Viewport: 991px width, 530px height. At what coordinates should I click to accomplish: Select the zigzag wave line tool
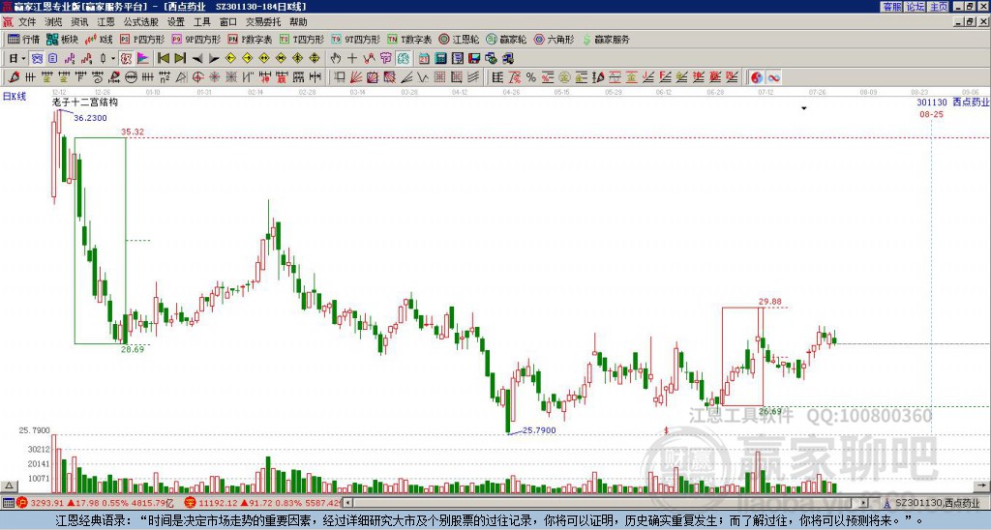tap(423, 77)
